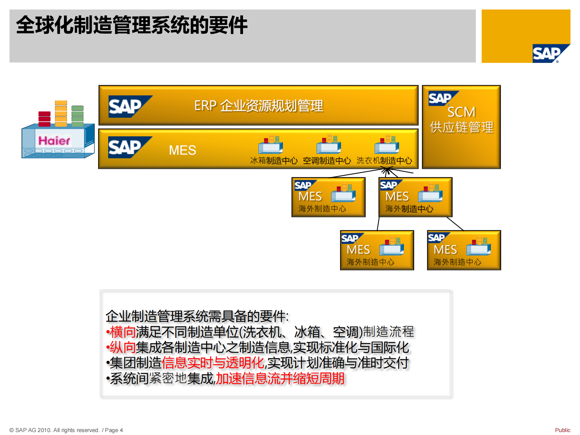
Task: Select the slide title 全球化制造管理系统的要件
Action: pos(132,25)
